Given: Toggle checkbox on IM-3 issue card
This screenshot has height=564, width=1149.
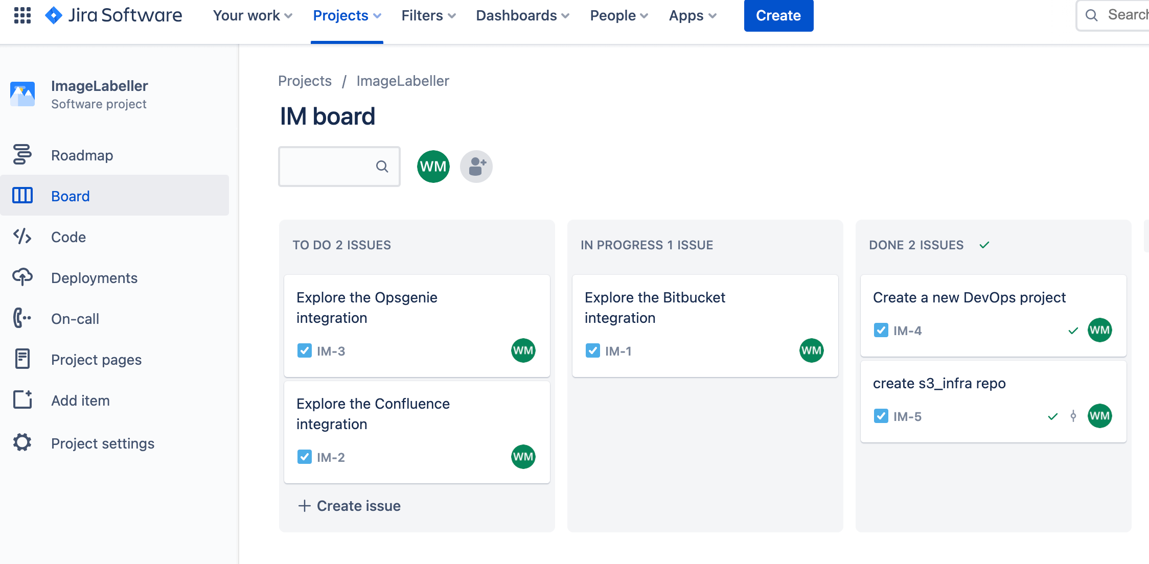Looking at the screenshot, I should [304, 350].
